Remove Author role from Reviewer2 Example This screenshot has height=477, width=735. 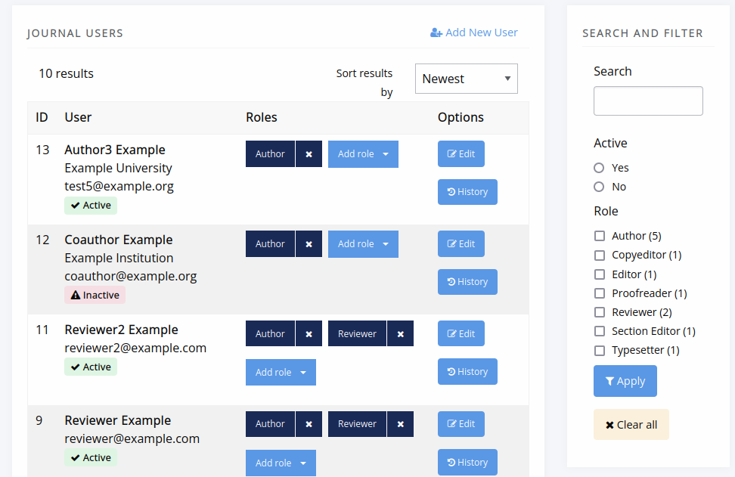pos(309,334)
